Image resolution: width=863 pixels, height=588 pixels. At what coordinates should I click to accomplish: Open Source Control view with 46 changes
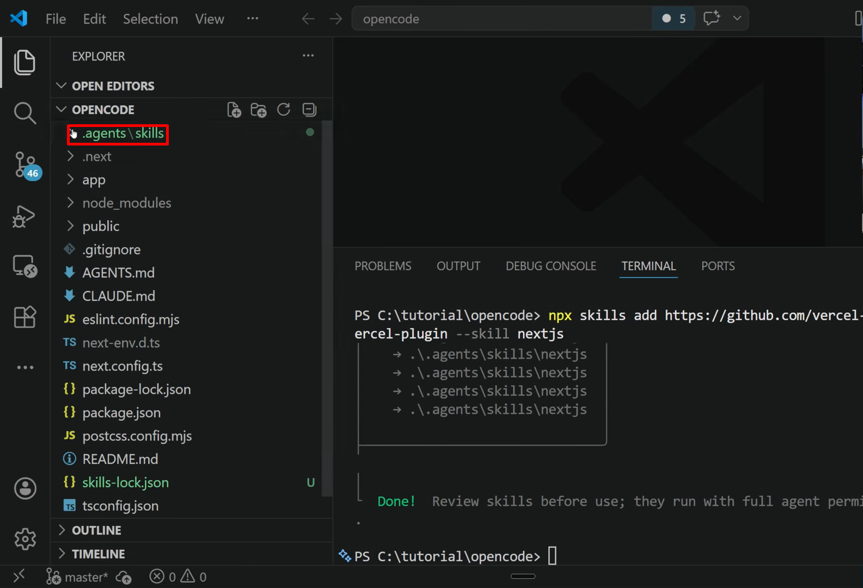click(26, 165)
